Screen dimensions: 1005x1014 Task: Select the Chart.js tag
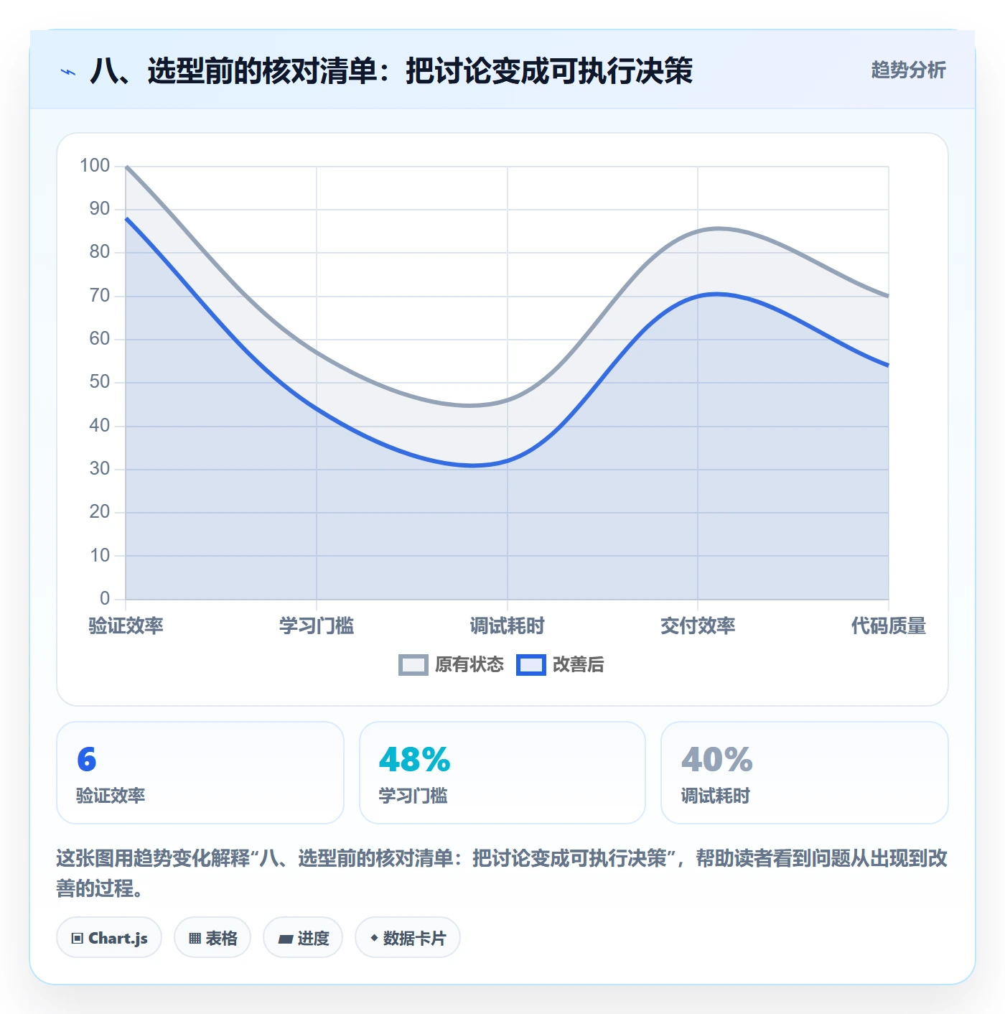coord(109,938)
